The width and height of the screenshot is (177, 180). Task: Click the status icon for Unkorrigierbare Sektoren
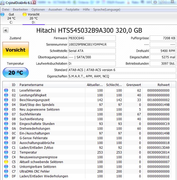tap(6, 166)
